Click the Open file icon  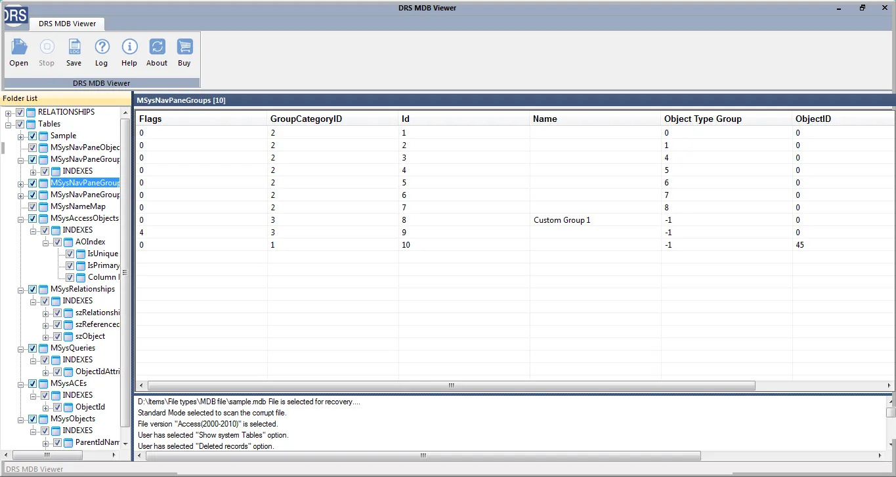(18, 47)
